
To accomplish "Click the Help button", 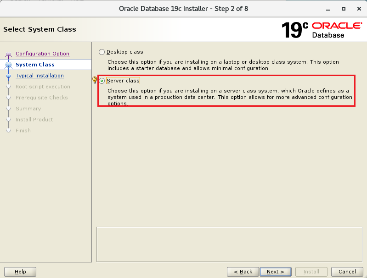I will tap(20, 272).
